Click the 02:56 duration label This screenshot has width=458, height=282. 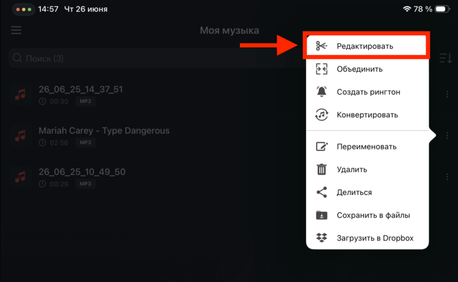tap(59, 143)
